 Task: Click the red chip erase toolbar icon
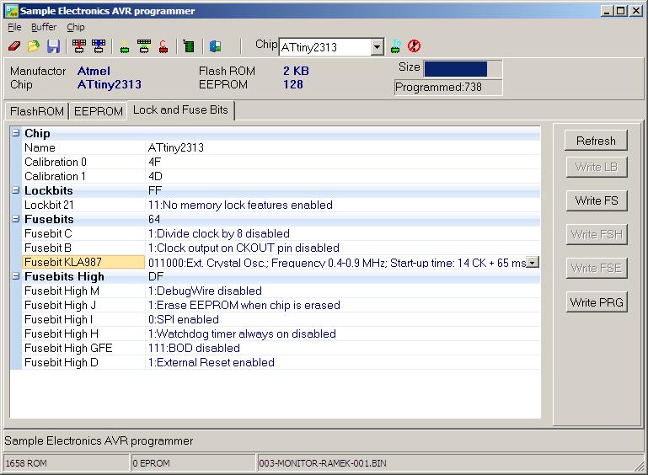coord(163,47)
